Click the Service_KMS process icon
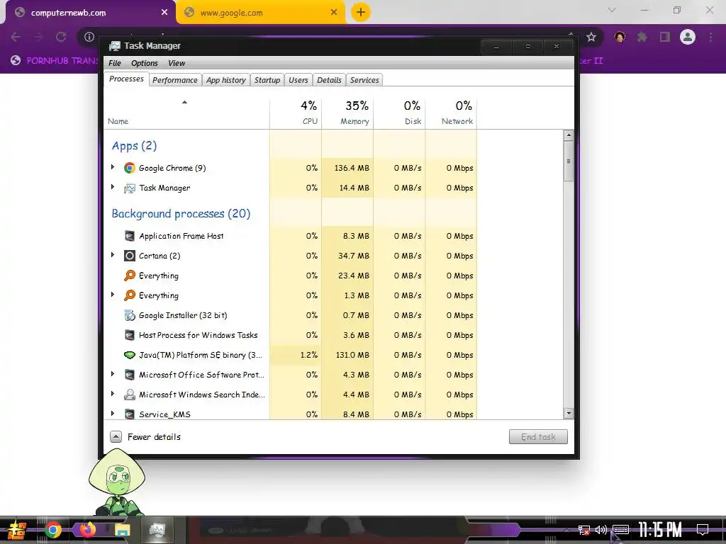Image resolution: width=726 pixels, height=544 pixels. (x=130, y=414)
